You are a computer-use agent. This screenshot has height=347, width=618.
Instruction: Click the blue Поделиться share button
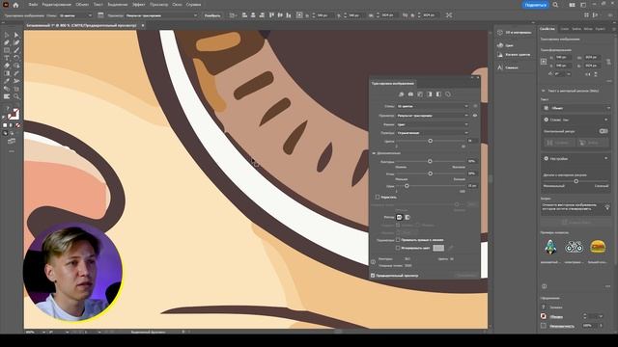click(x=536, y=5)
